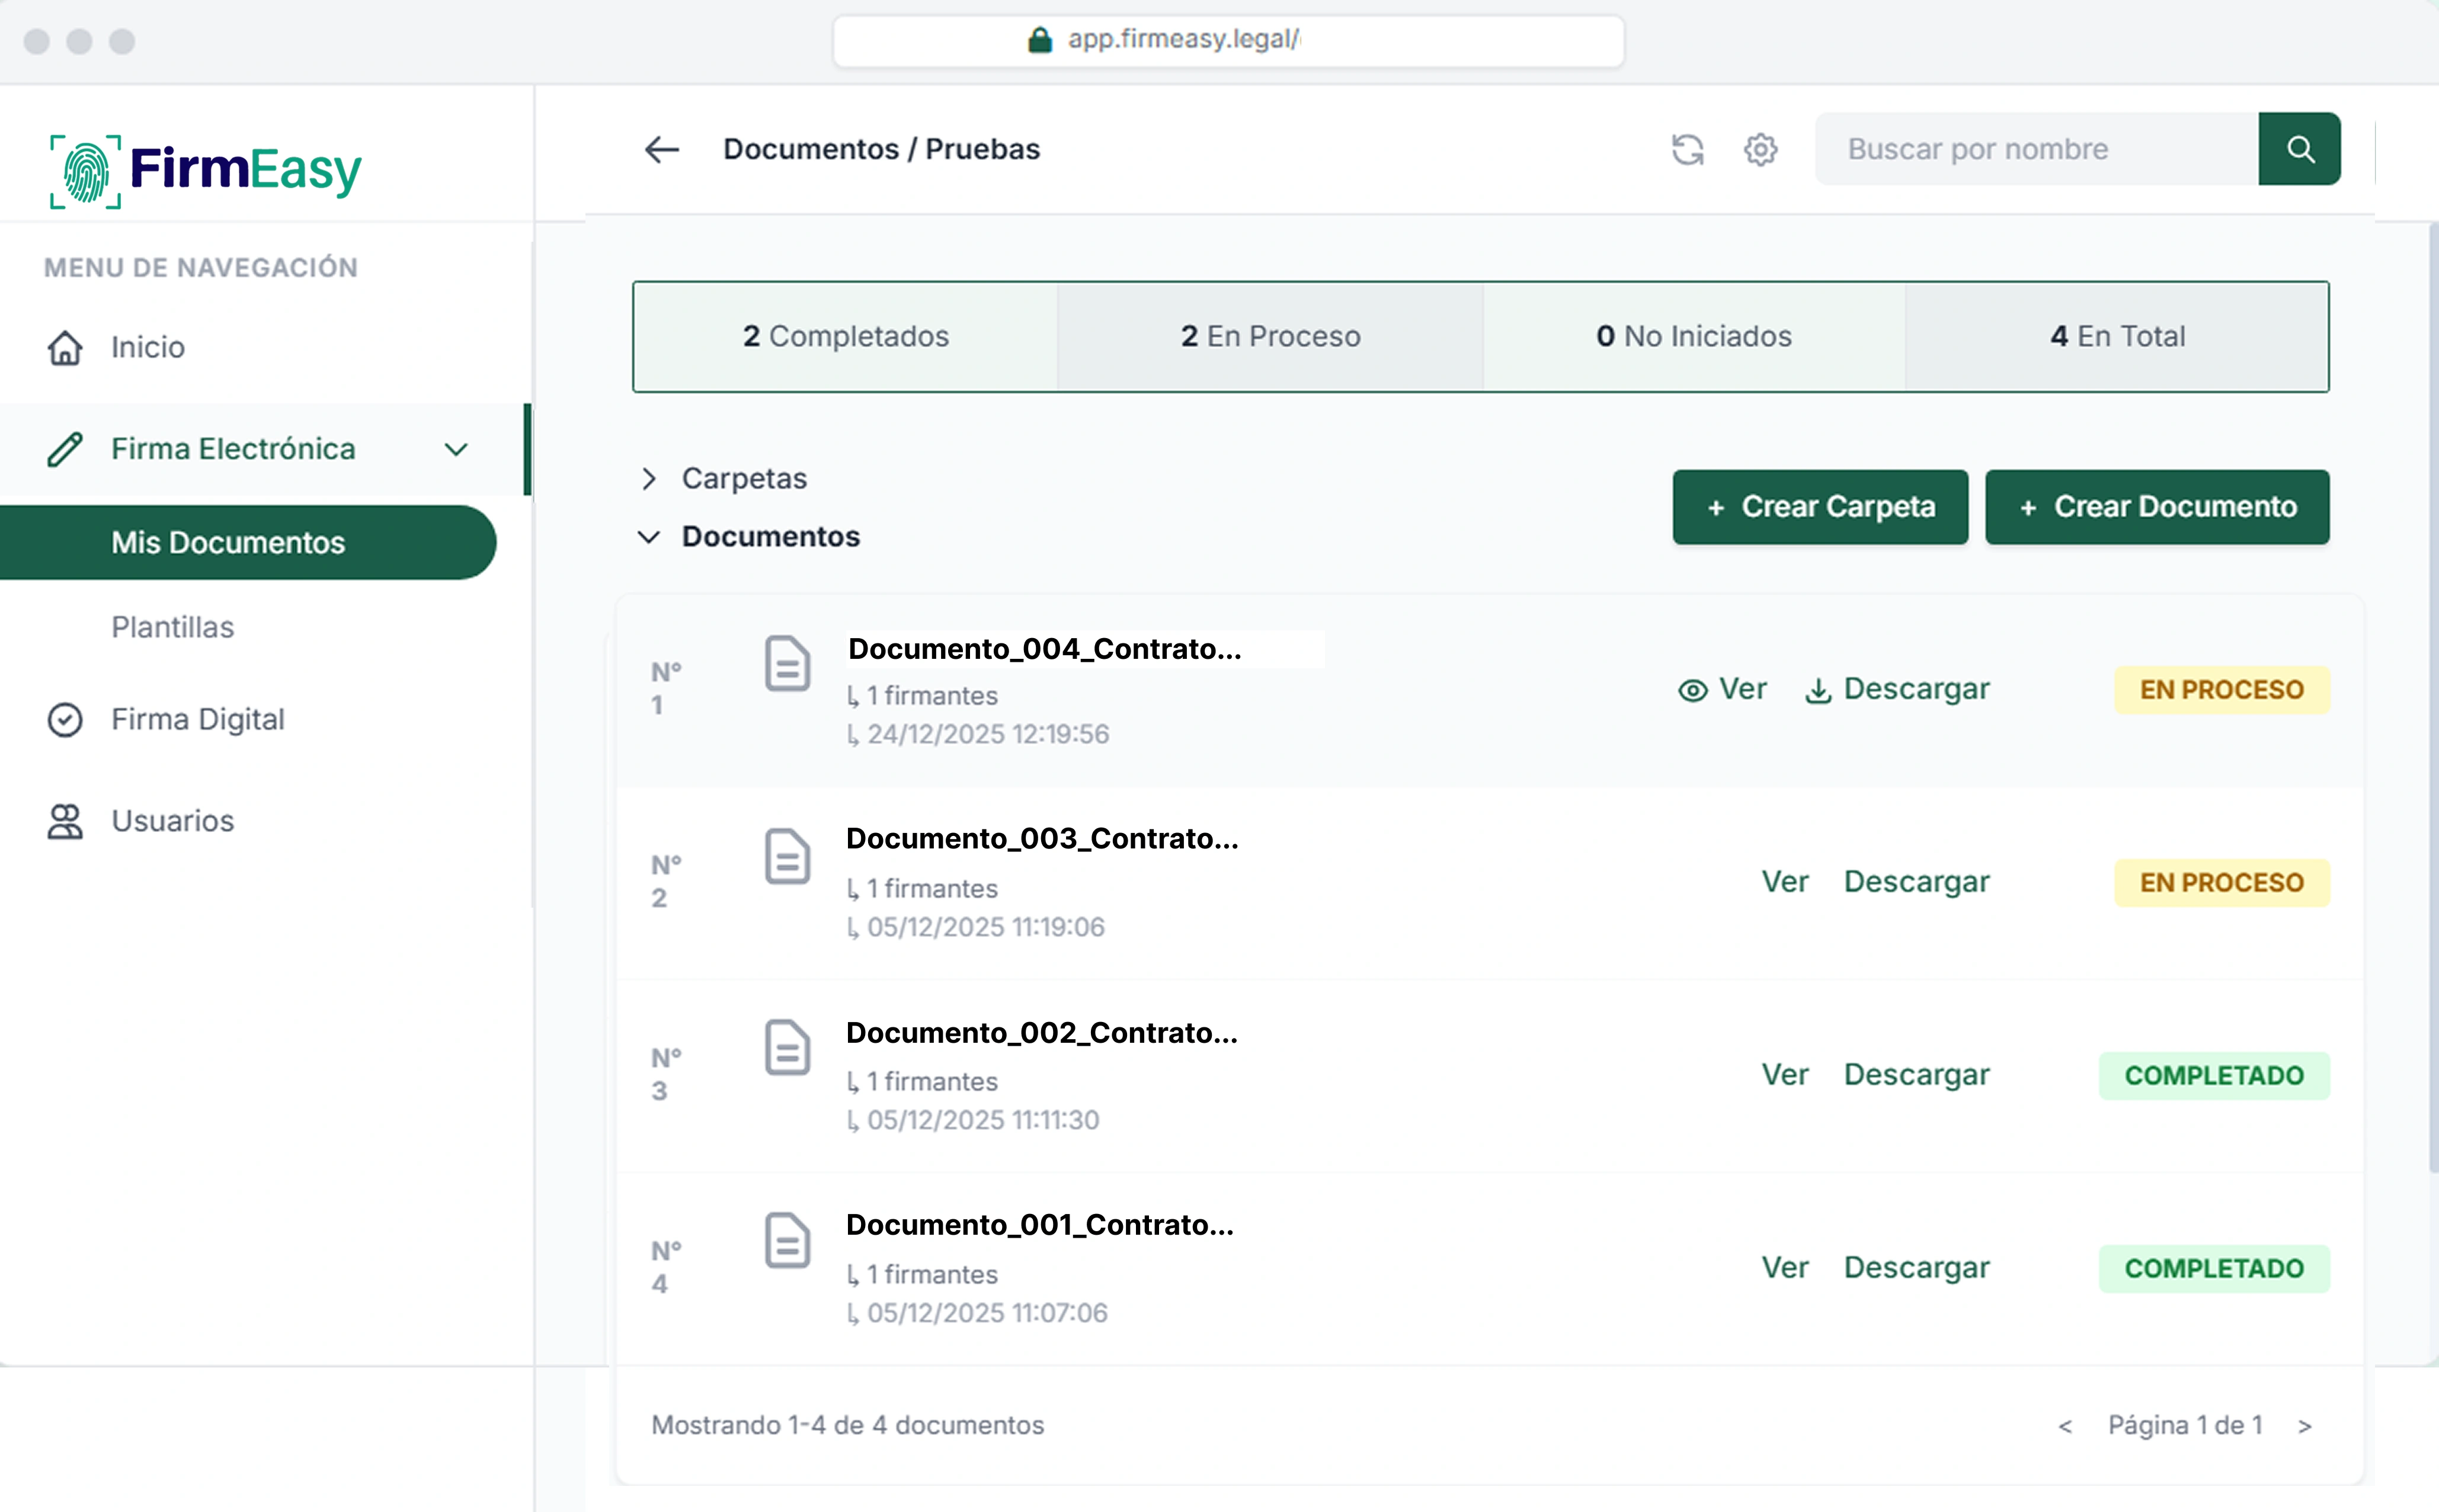This screenshot has width=2439, height=1512.
Task: Click the document icon of Documento_002_Contrato
Action: pyautogui.click(x=787, y=1048)
